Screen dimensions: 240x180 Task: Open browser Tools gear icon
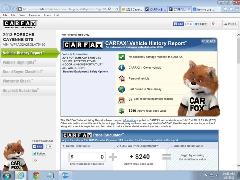tap(237, 9)
